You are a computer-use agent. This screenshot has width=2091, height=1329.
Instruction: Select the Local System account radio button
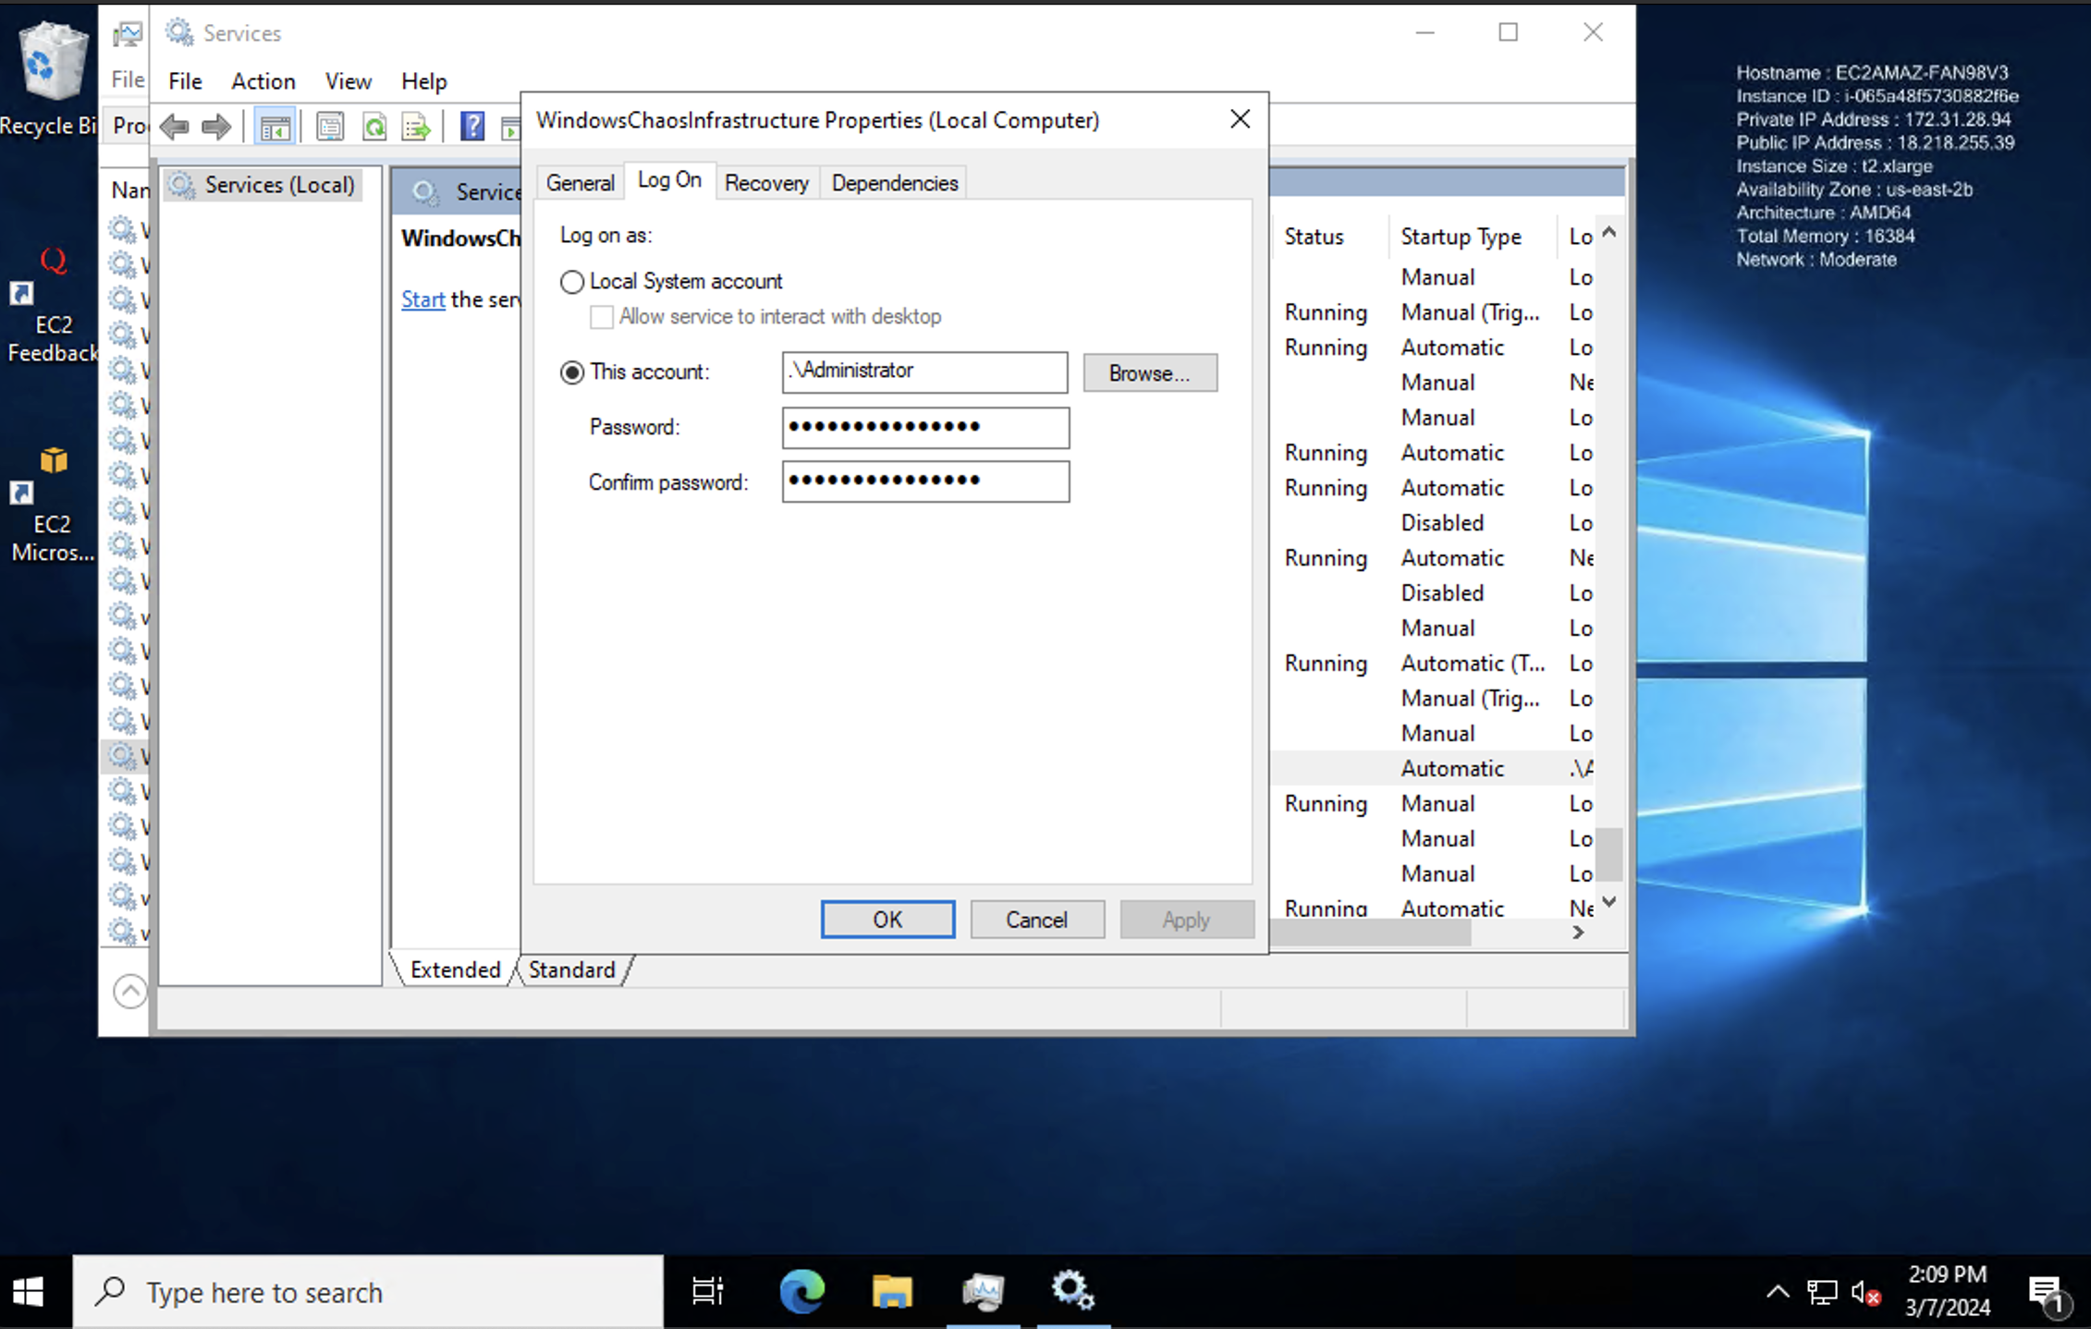571,282
